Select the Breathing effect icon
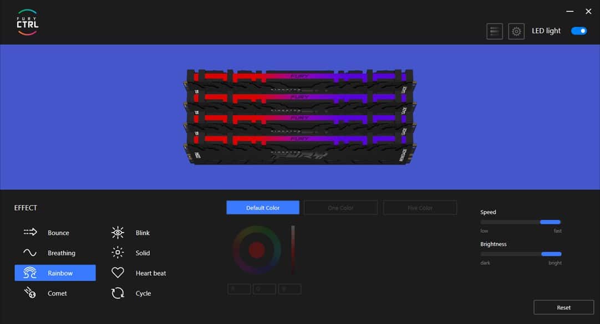 click(29, 253)
